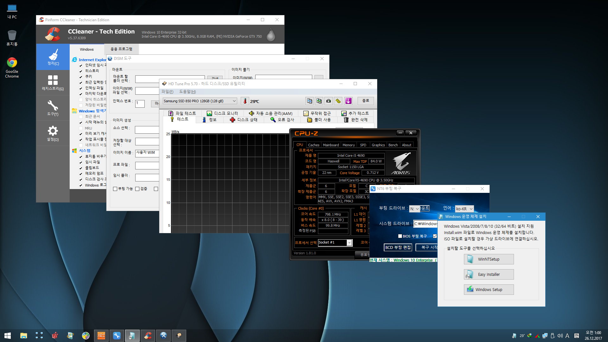Click the system drive C:\Windows input field

pos(426,224)
